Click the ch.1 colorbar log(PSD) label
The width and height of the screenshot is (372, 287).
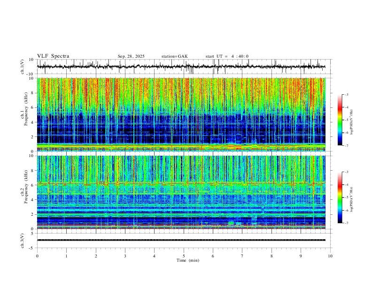[351, 122]
